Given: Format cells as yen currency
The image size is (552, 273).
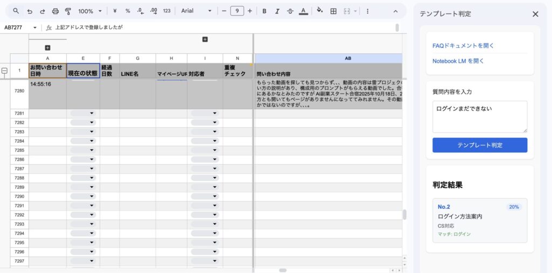Looking at the screenshot, I should point(115,11).
